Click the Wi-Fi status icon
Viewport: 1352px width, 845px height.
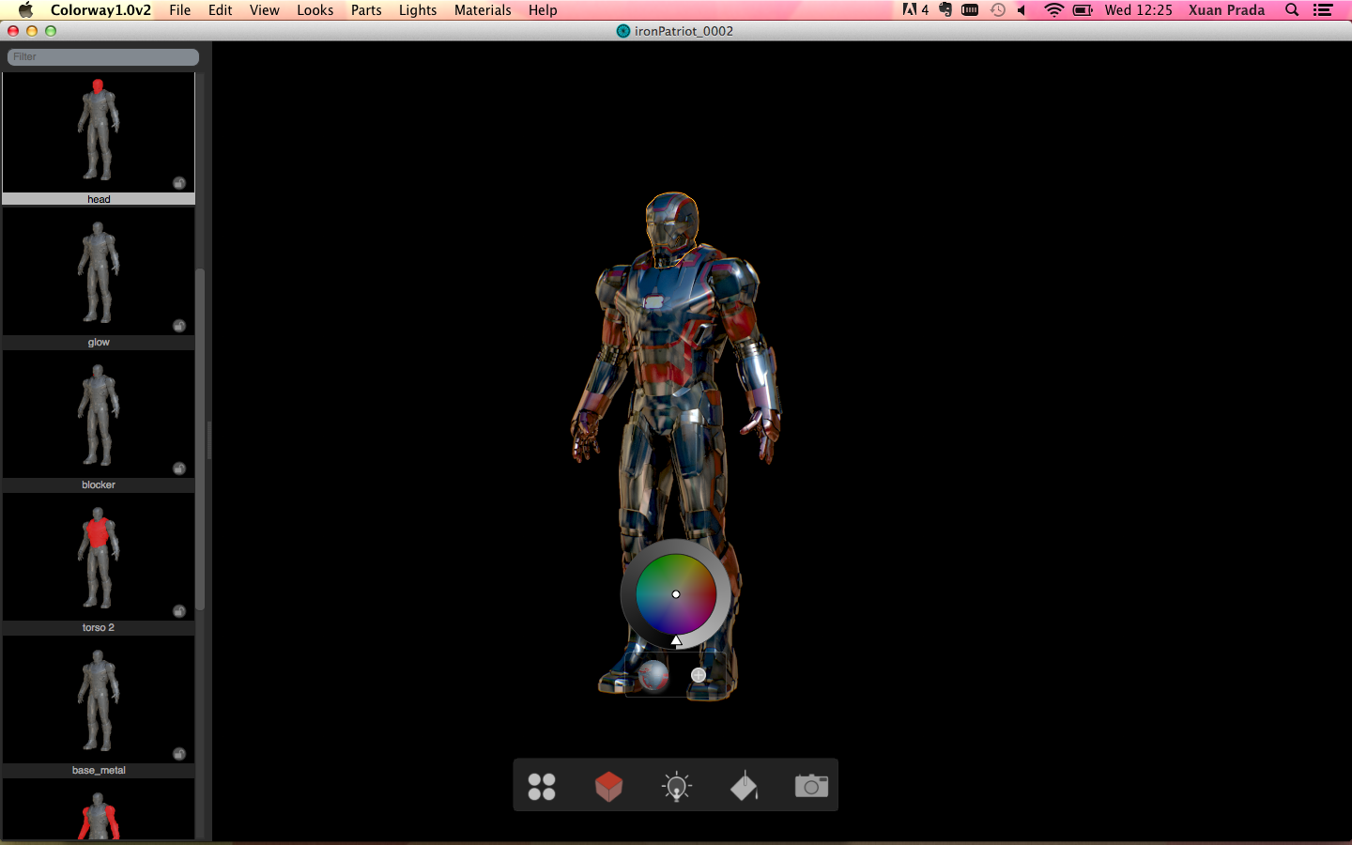(x=1053, y=10)
